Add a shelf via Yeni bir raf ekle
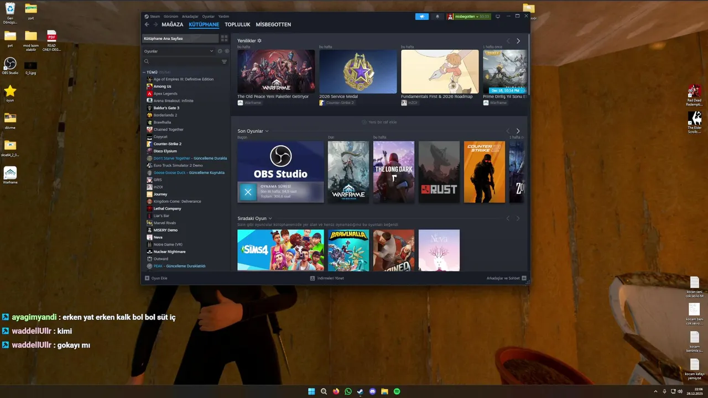 [x=379, y=122]
